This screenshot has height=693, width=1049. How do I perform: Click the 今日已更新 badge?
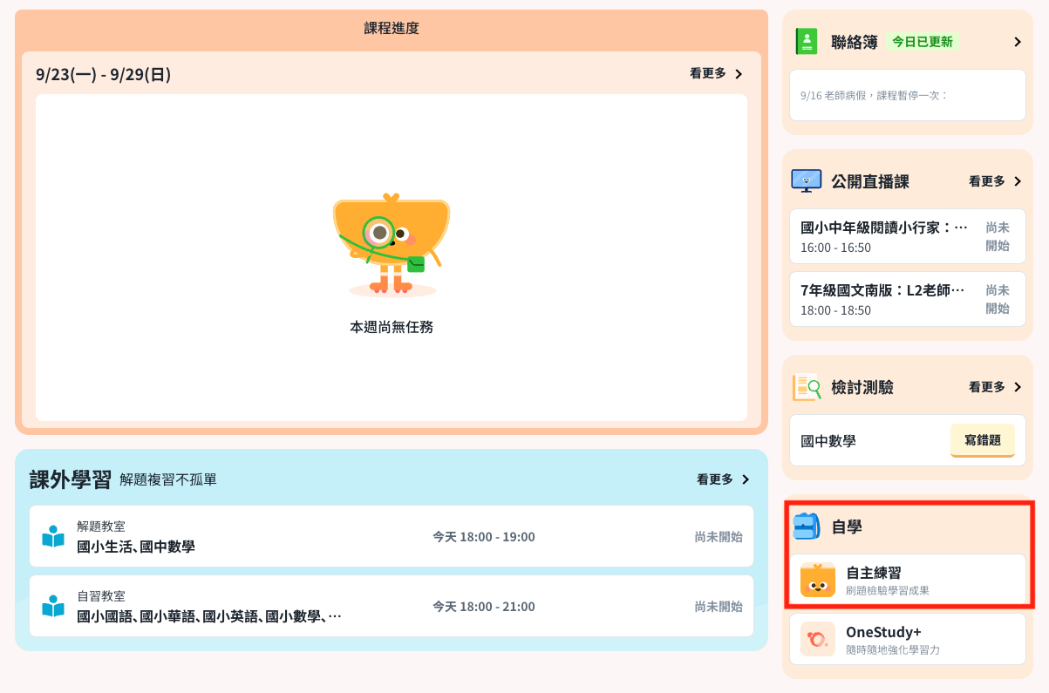[x=923, y=41]
